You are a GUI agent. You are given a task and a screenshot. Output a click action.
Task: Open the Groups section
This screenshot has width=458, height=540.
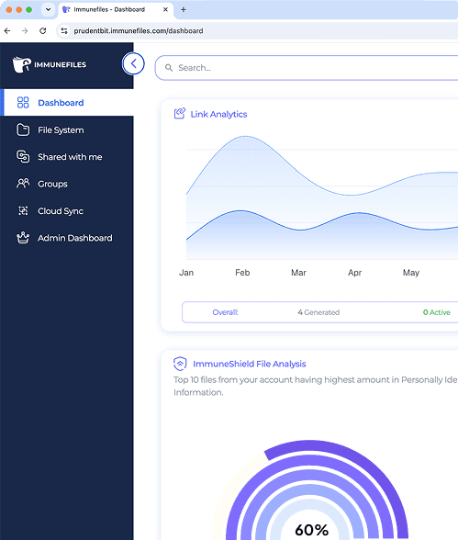(67, 184)
